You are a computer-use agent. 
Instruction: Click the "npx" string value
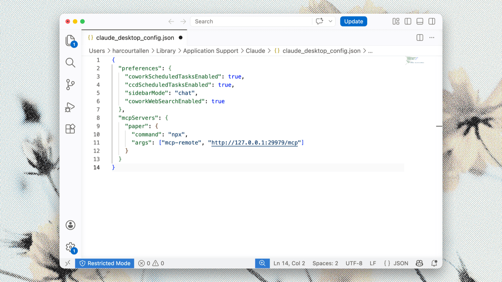click(x=176, y=134)
